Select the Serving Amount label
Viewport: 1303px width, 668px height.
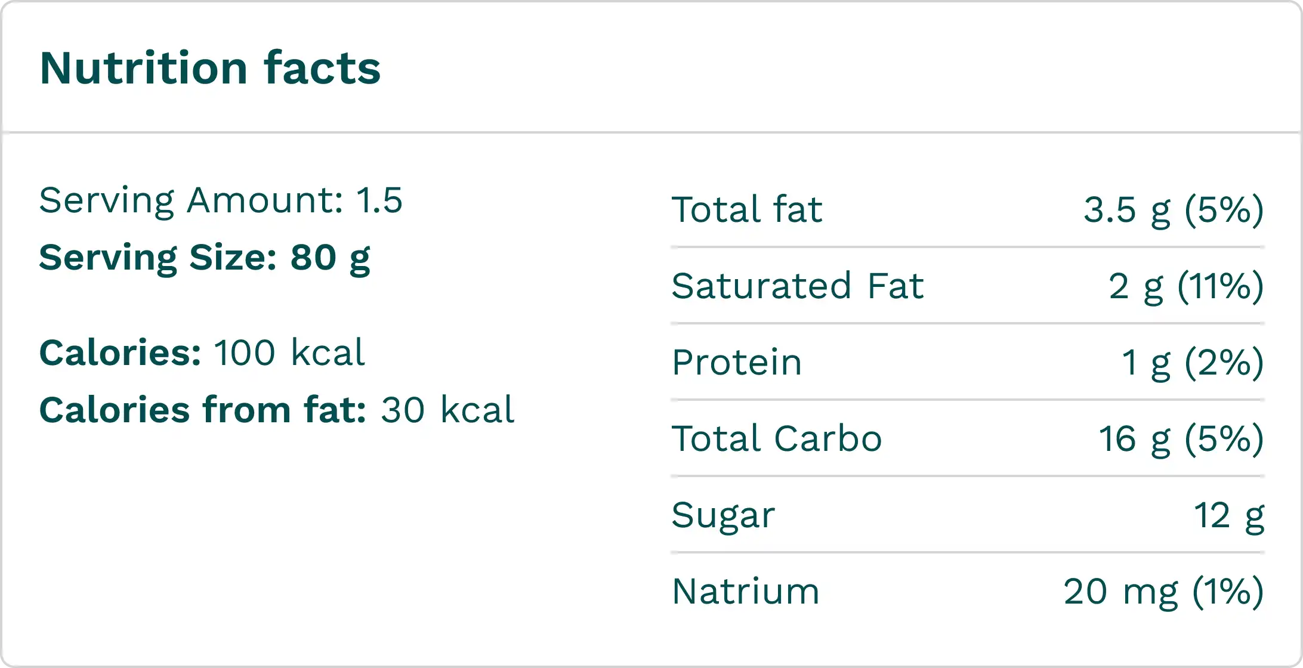[x=191, y=200]
